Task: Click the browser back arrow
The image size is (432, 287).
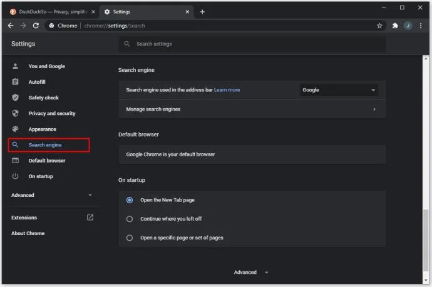Action: (11, 26)
